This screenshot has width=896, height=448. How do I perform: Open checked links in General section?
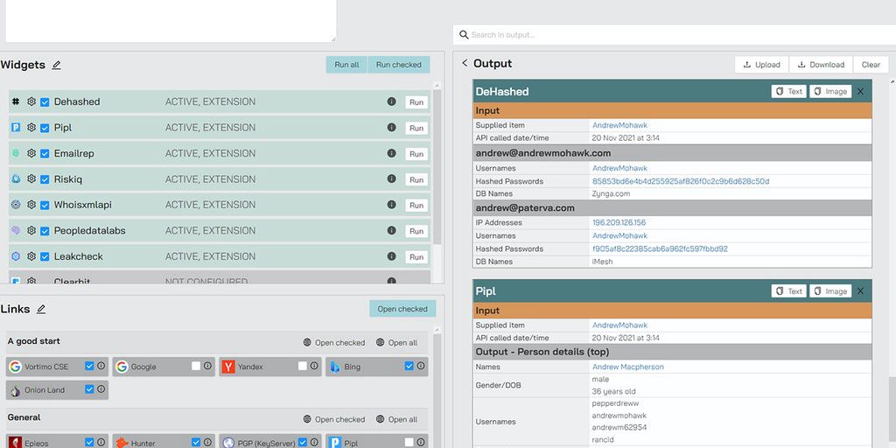pyautogui.click(x=333, y=419)
